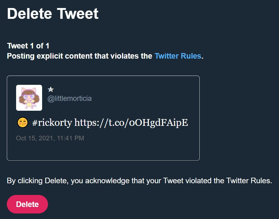Click the star display name icon
The height and width of the screenshot is (219, 279).
pos(51,89)
